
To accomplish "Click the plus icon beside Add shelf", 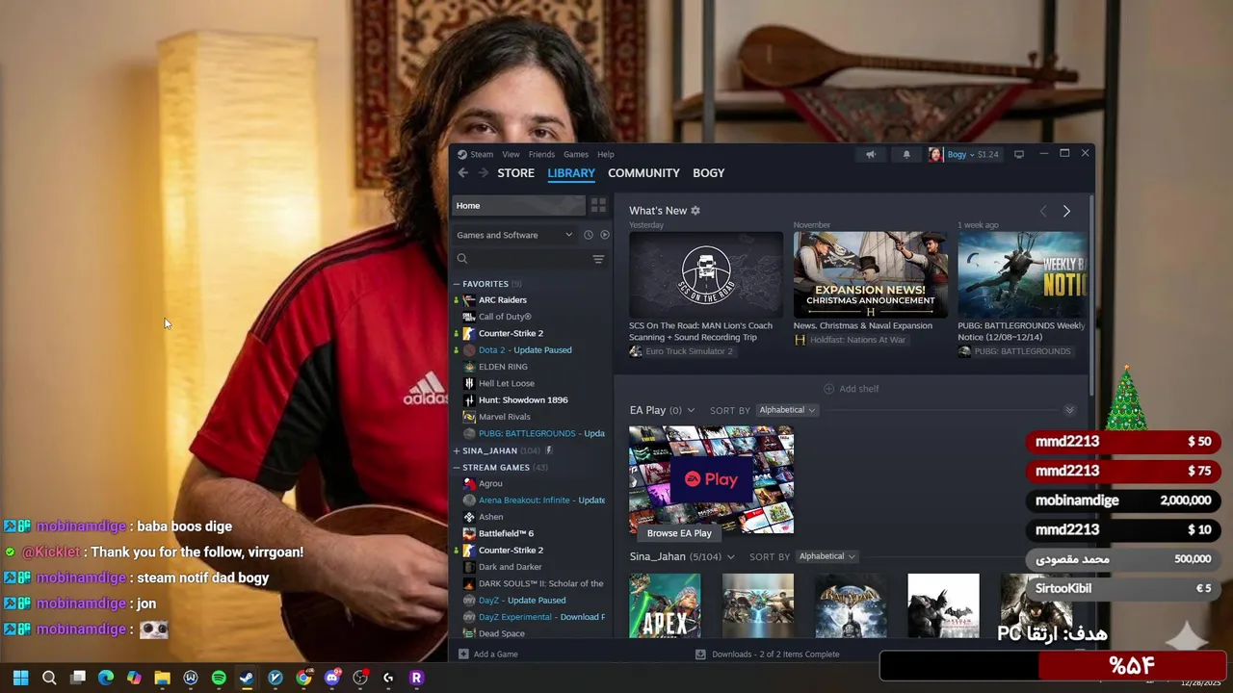I will pyautogui.click(x=828, y=389).
